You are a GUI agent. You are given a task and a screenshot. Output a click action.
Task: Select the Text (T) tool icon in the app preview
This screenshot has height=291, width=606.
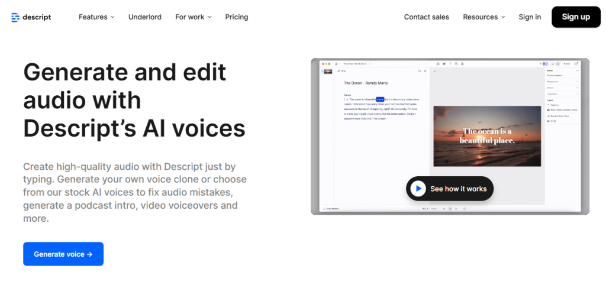coord(450,64)
